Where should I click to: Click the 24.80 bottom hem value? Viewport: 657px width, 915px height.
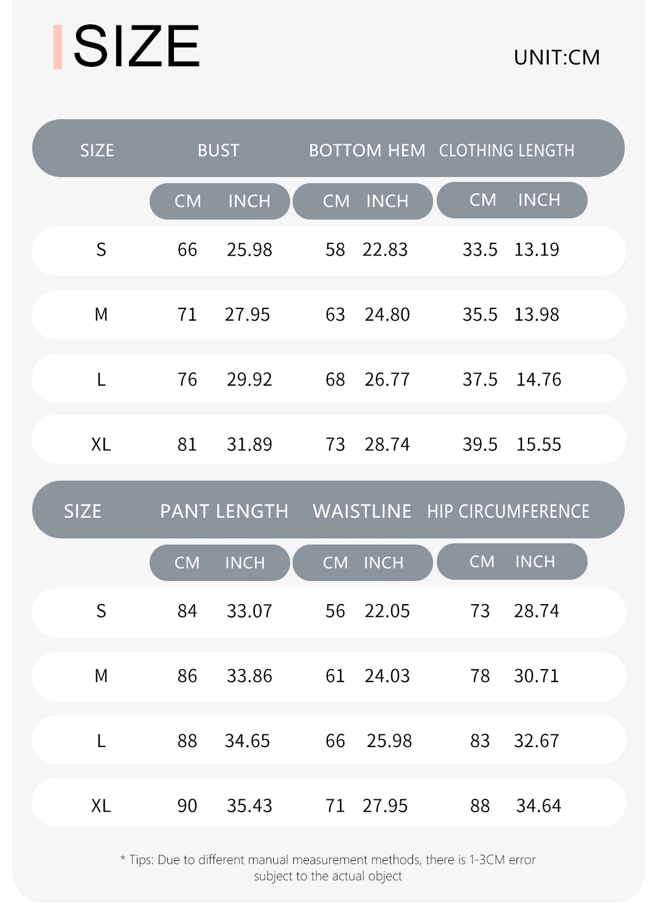point(387,315)
